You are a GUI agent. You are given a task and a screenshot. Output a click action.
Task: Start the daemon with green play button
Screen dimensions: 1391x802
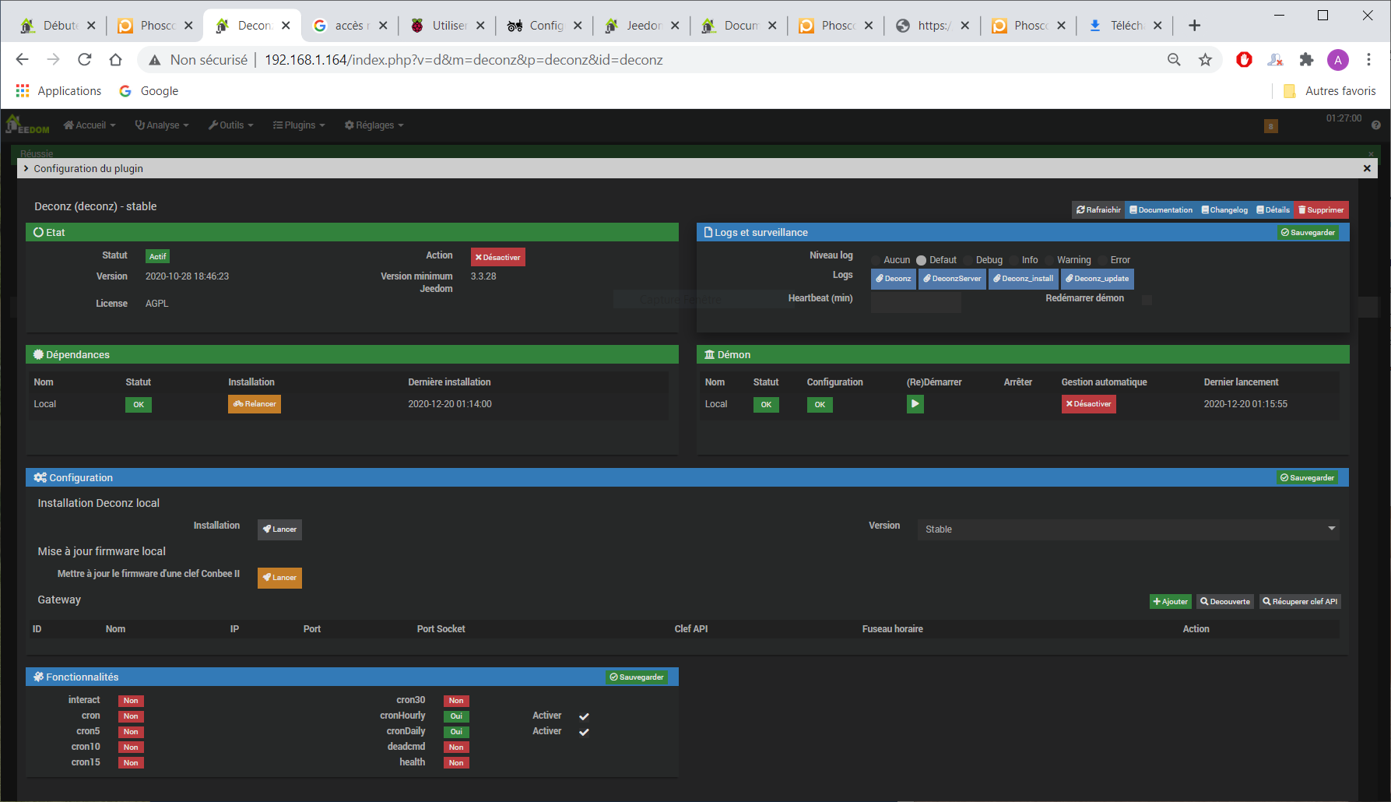point(915,404)
